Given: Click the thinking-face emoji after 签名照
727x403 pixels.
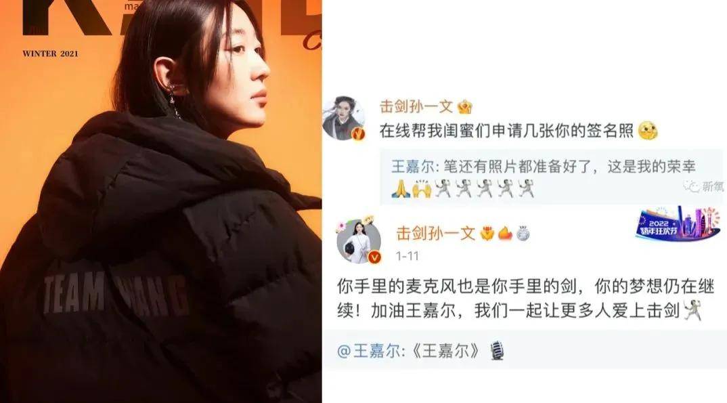Looking at the screenshot, I should coord(648,131).
